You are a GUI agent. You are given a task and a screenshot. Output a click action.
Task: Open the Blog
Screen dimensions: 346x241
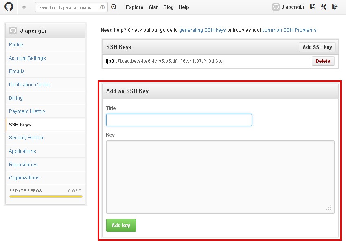pyautogui.click(x=168, y=7)
